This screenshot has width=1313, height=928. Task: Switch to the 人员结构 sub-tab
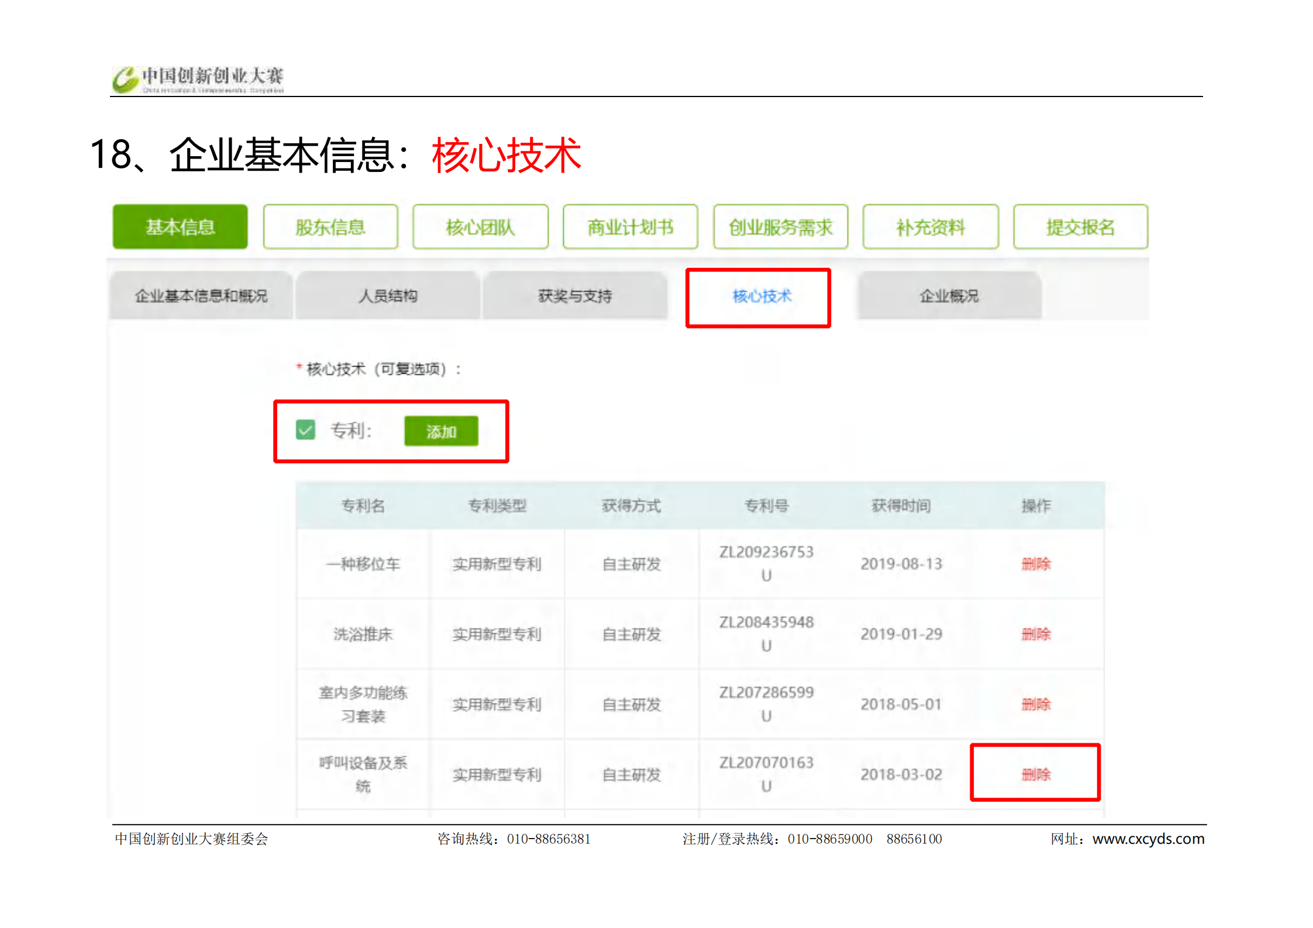[388, 296]
